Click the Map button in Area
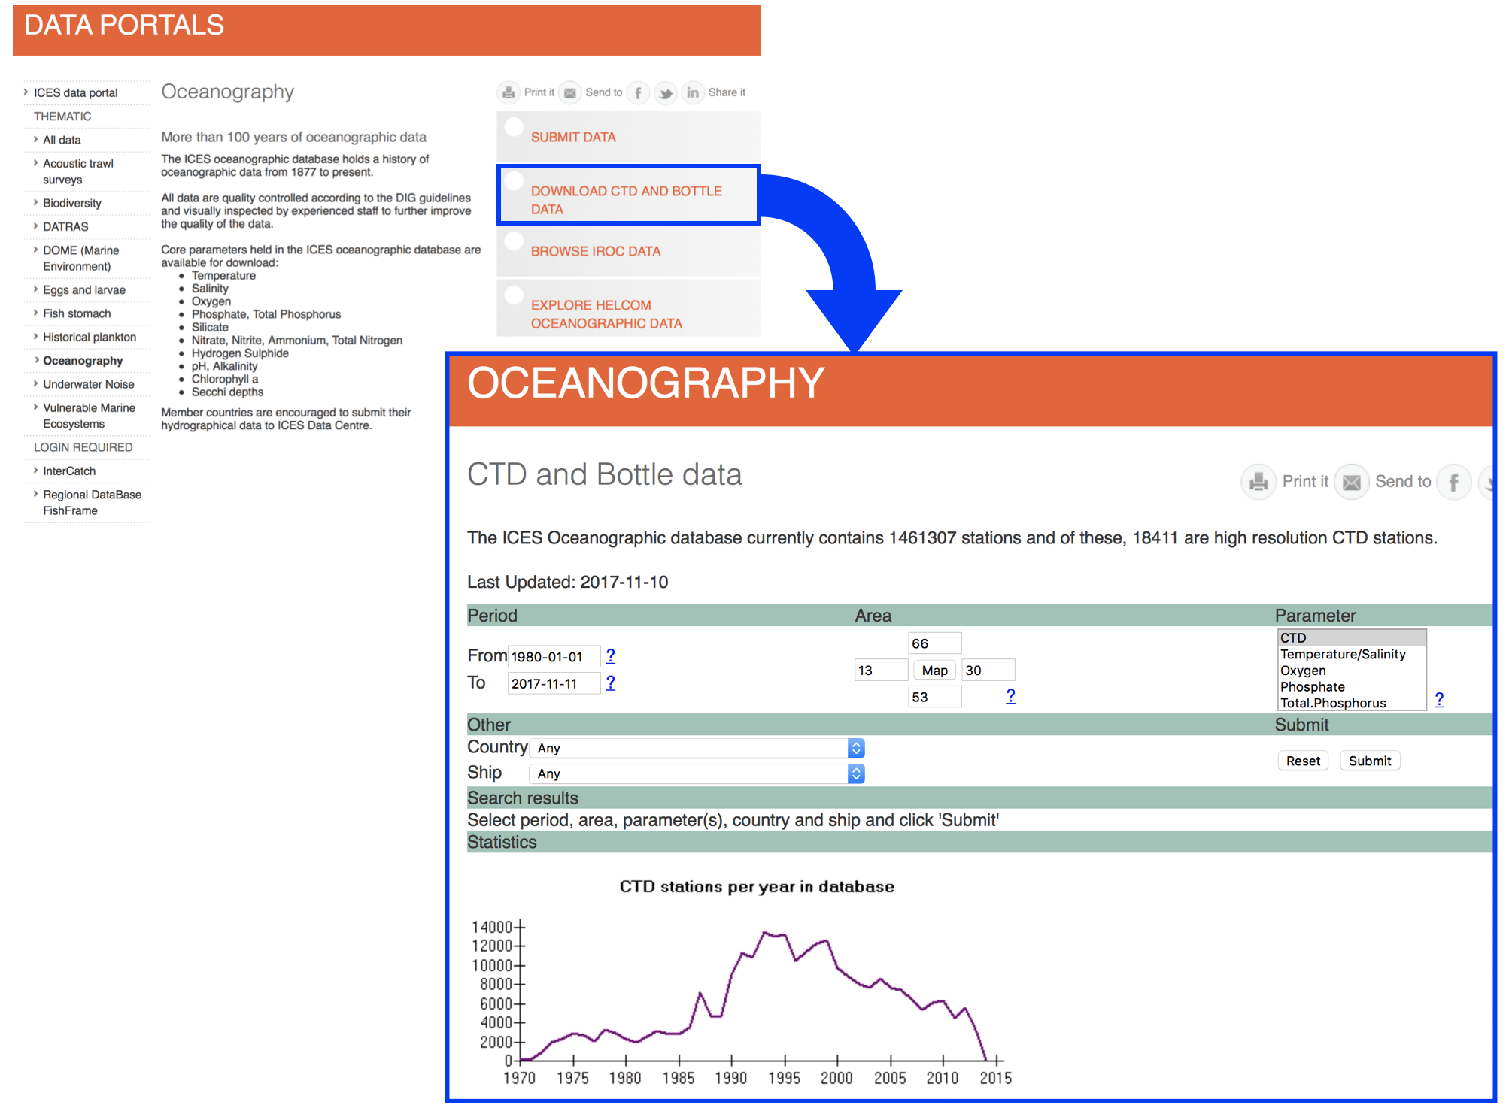Viewport: 1509px width, 1117px height. coord(934,670)
